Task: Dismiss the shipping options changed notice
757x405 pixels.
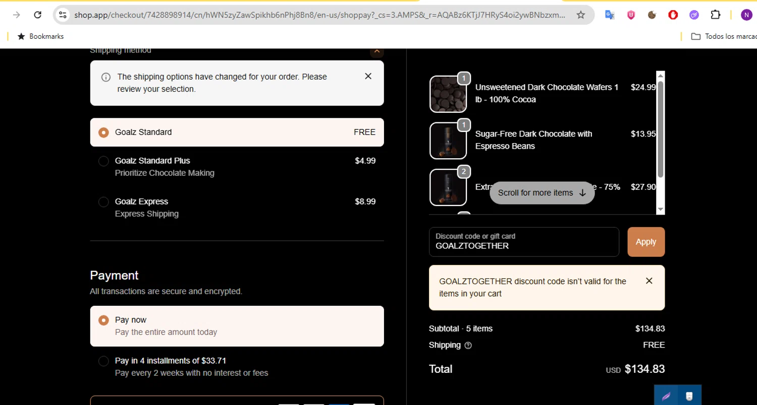Action: [x=368, y=76]
